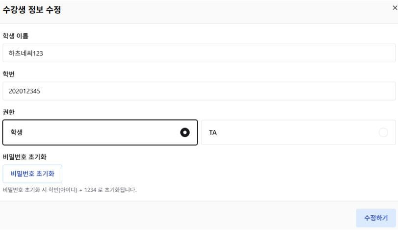Image resolution: width=398 pixels, height=230 pixels.
Task: Close the 수강생 정보 수정 dialog
Action: click(395, 7)
